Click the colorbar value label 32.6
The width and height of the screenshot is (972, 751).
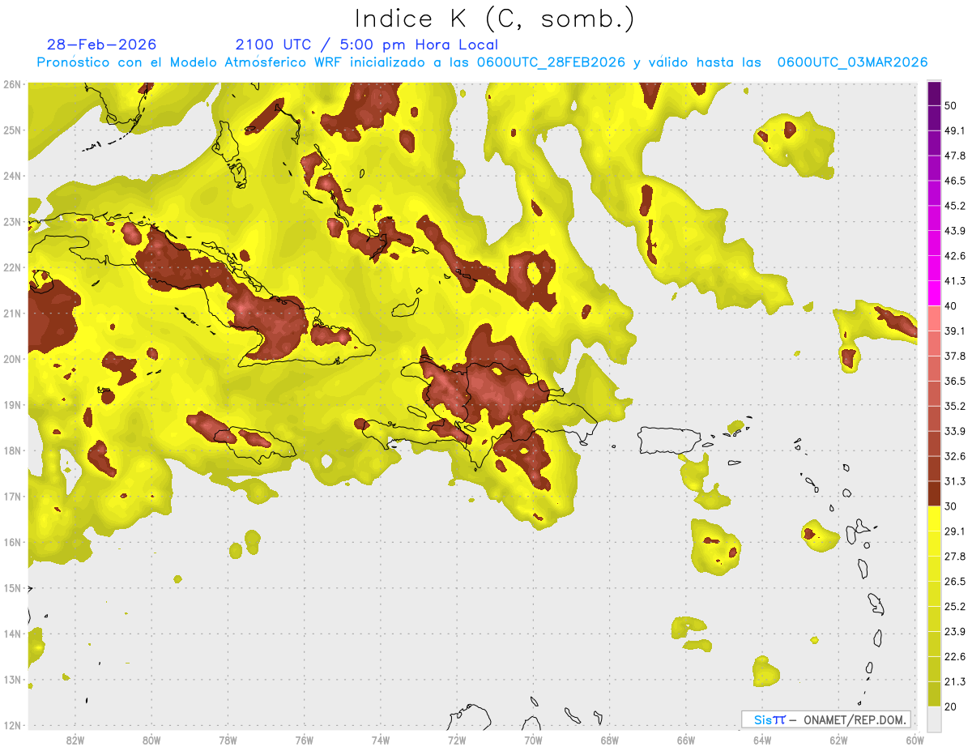point(954,456)
